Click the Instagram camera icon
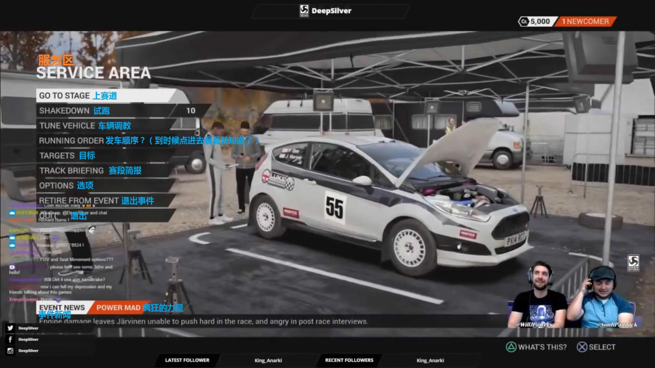This screenshot has height=368, width=655. click(10, 351)
